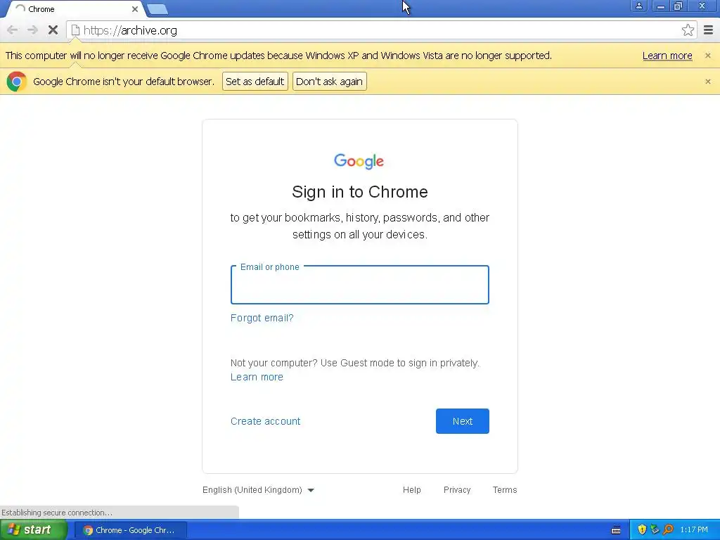This screenshot has width=720, height=540.
Task: Click the on-screen keyboard tray icon
Action: [616, 530]
